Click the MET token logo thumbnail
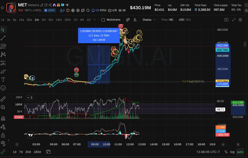Screen dimensions: 248x158 coord(11,7)
